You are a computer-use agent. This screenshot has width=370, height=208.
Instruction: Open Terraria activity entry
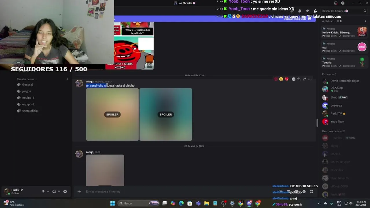pos(344,62)
